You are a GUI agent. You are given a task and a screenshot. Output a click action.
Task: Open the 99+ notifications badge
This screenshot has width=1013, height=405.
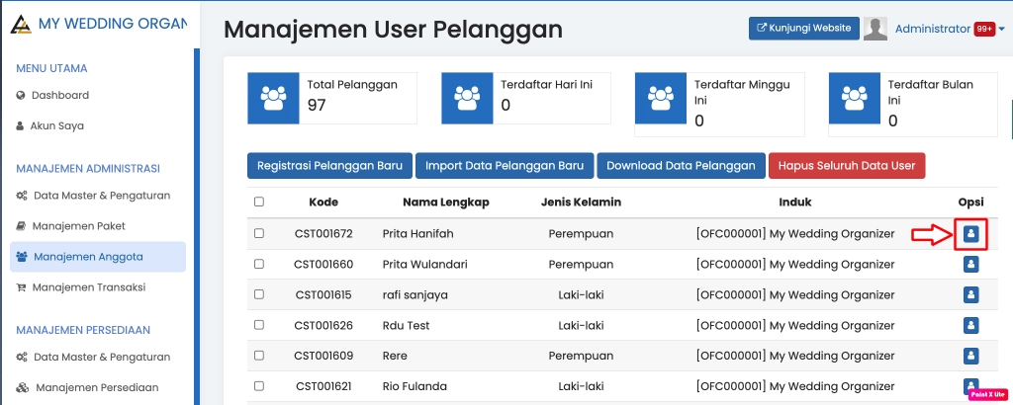pyautogui.click(x=985, y=29)
